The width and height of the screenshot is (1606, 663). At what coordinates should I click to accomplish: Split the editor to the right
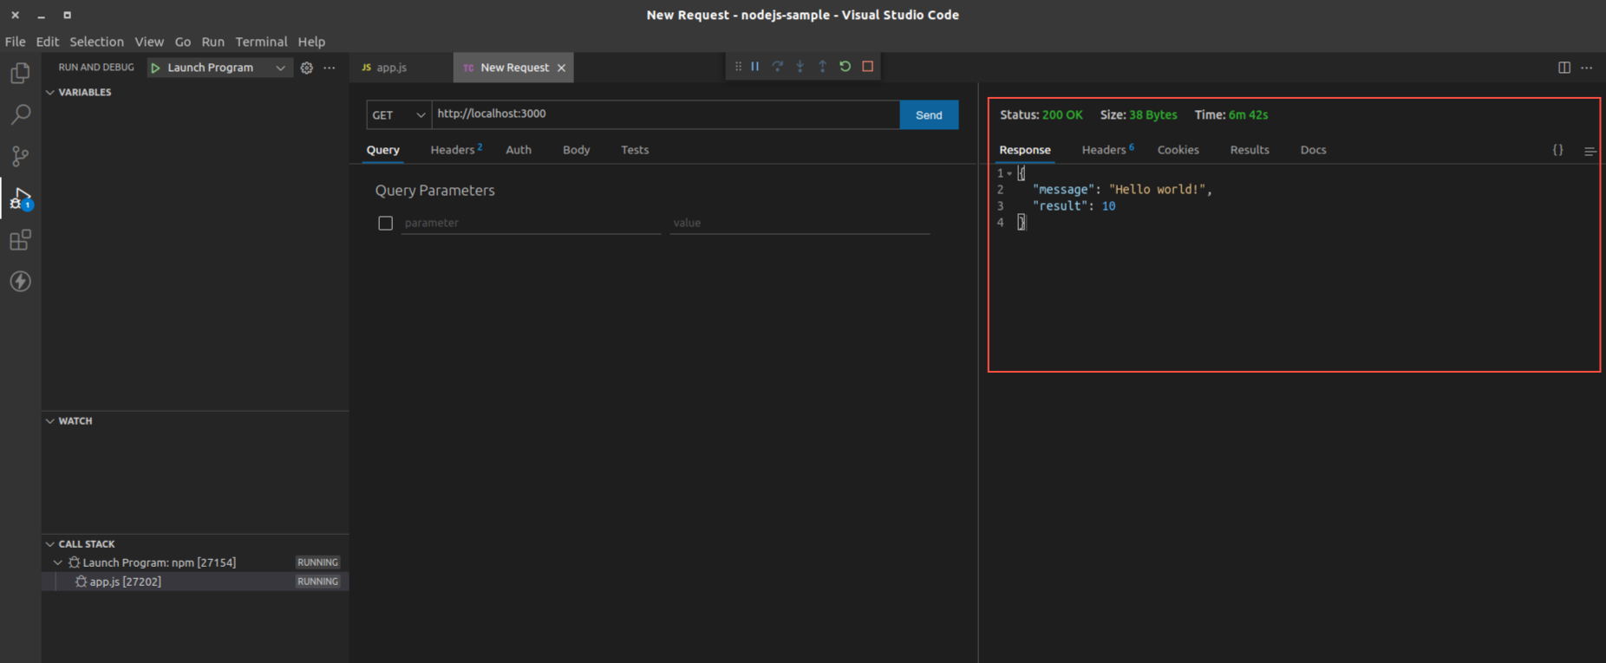pos(1564,68)
